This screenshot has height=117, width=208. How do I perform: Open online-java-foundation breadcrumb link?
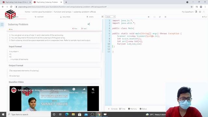coord(42,12)
